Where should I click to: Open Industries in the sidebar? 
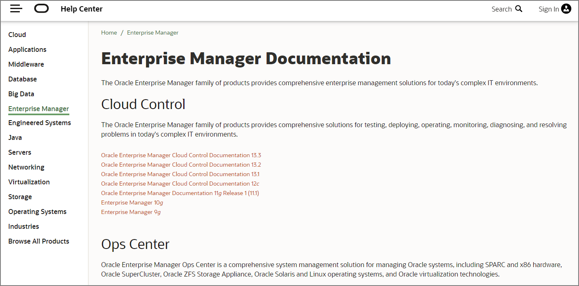24,226
